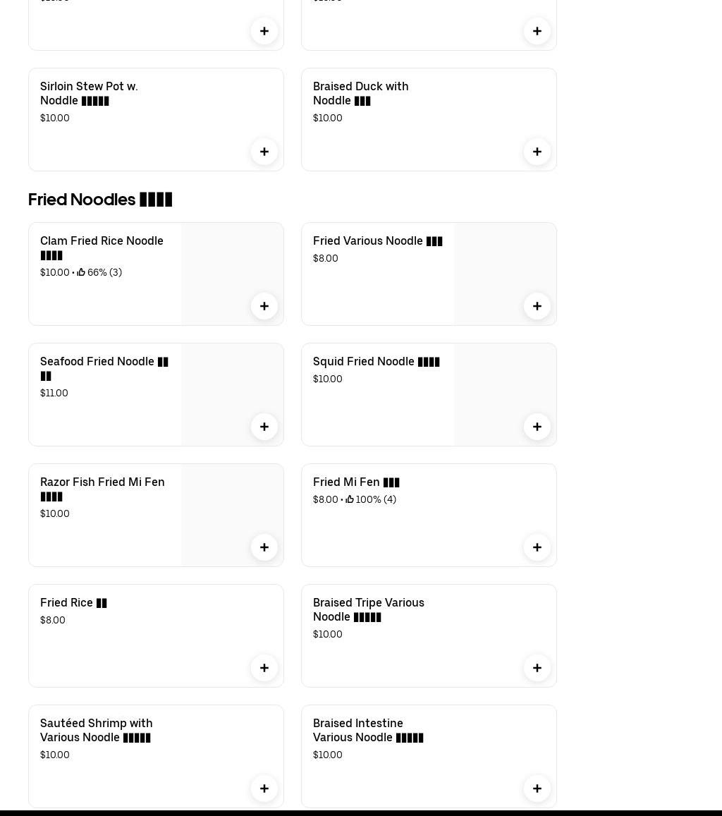Add Sautéed Shrimp with Various Noodle to cart
The height and width of the screenshot is (816, 722).
pos(264,788)
